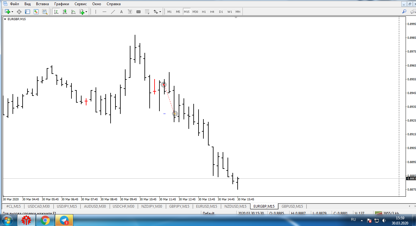Select the text 'A' tool
Screen dimensions: 416x226
(x=121, y=12)
